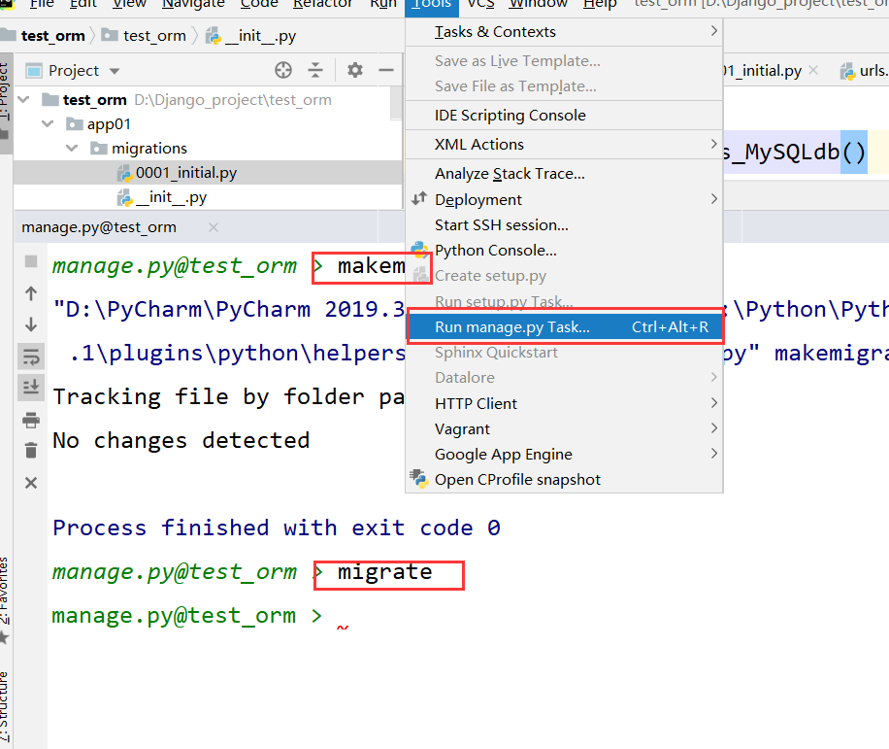Viewport: 889px width, 749px height.
Task: Open Vagrant submenu
Action: [564, 429]
